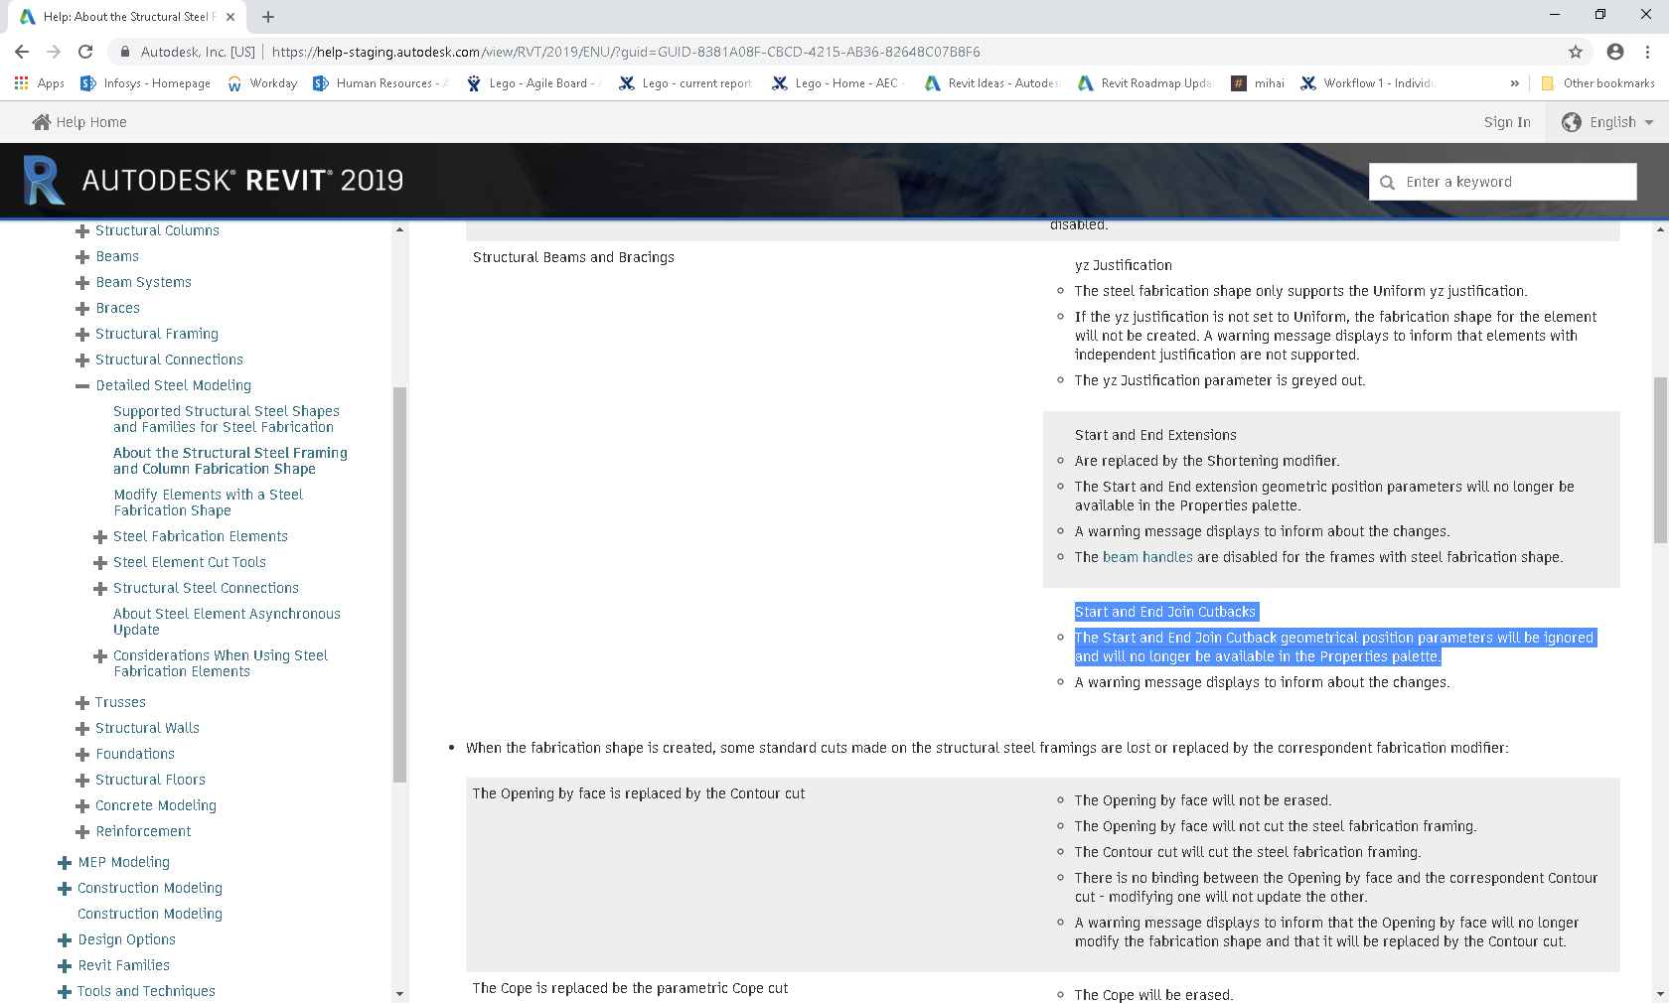Bookmark this page via the star icon
This screenshot has width=1673, height=1003.
tap(1578, 51)
